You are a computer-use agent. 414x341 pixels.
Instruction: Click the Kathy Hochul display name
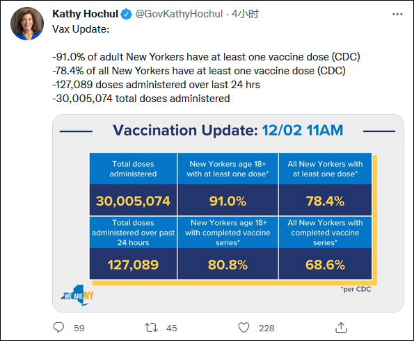(x=85, y=14)
